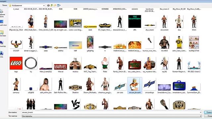Select the seth_rollins_bio long hair portrait
This screenshot has height=119, width=212.
[x=46, y=84]
